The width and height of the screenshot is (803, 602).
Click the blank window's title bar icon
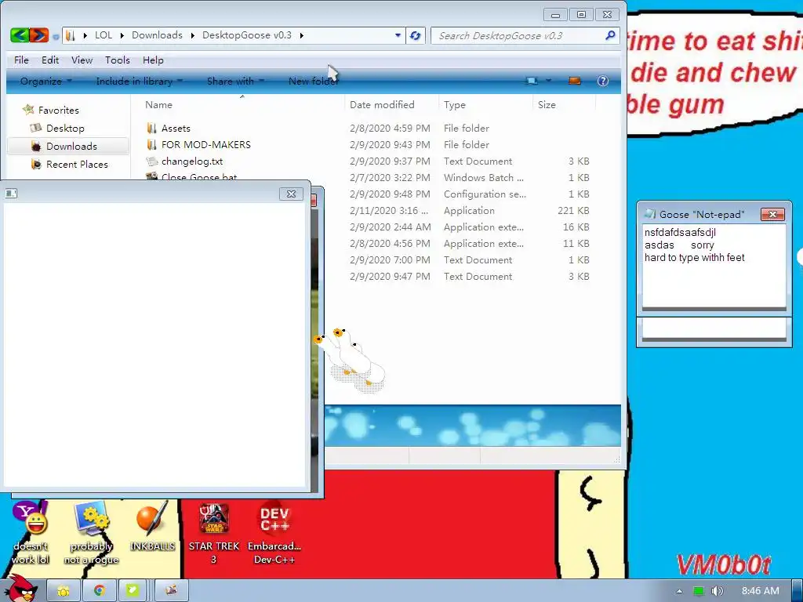click(x=11, y=193)
